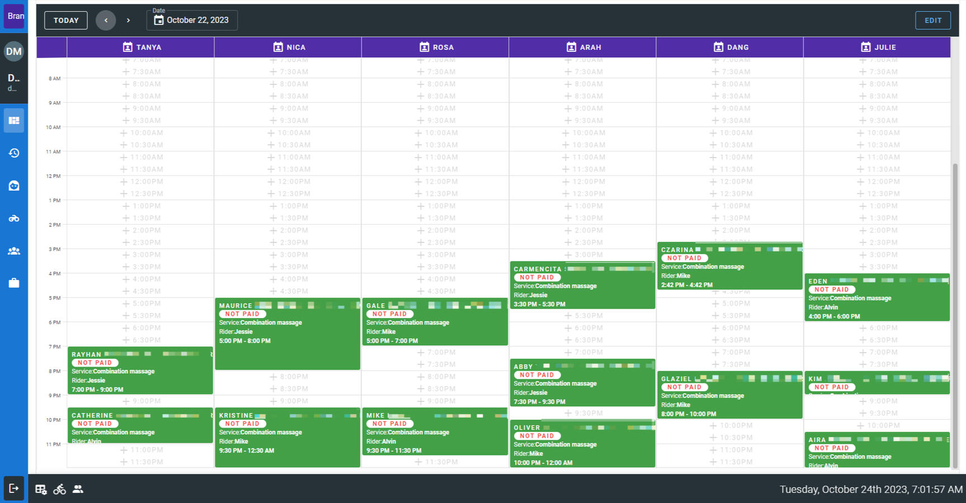Viewport: 966px width, 503px height.
Task: Click the DM user avatar
Action: tap(14, 51)
